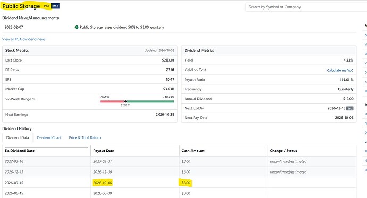Click the green dividend raise news icon
The height and width of the screenshot is (198, 367).
point(76,27)
